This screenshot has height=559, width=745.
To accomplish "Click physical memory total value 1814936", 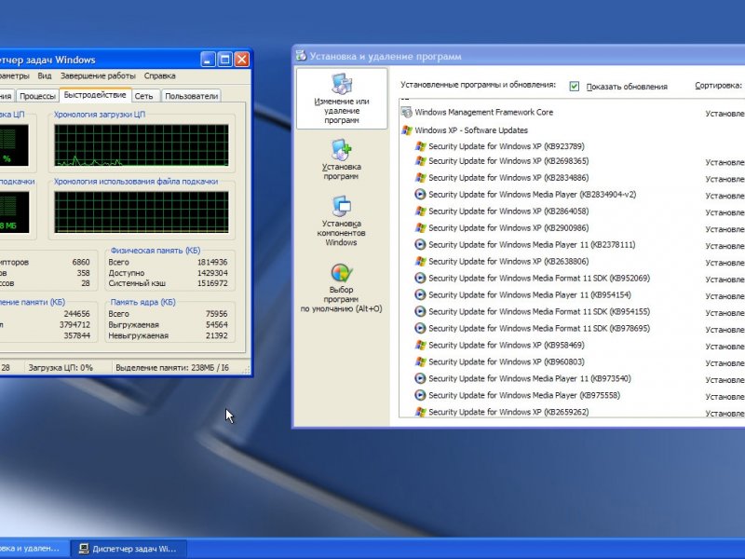I will click(212, 263).
